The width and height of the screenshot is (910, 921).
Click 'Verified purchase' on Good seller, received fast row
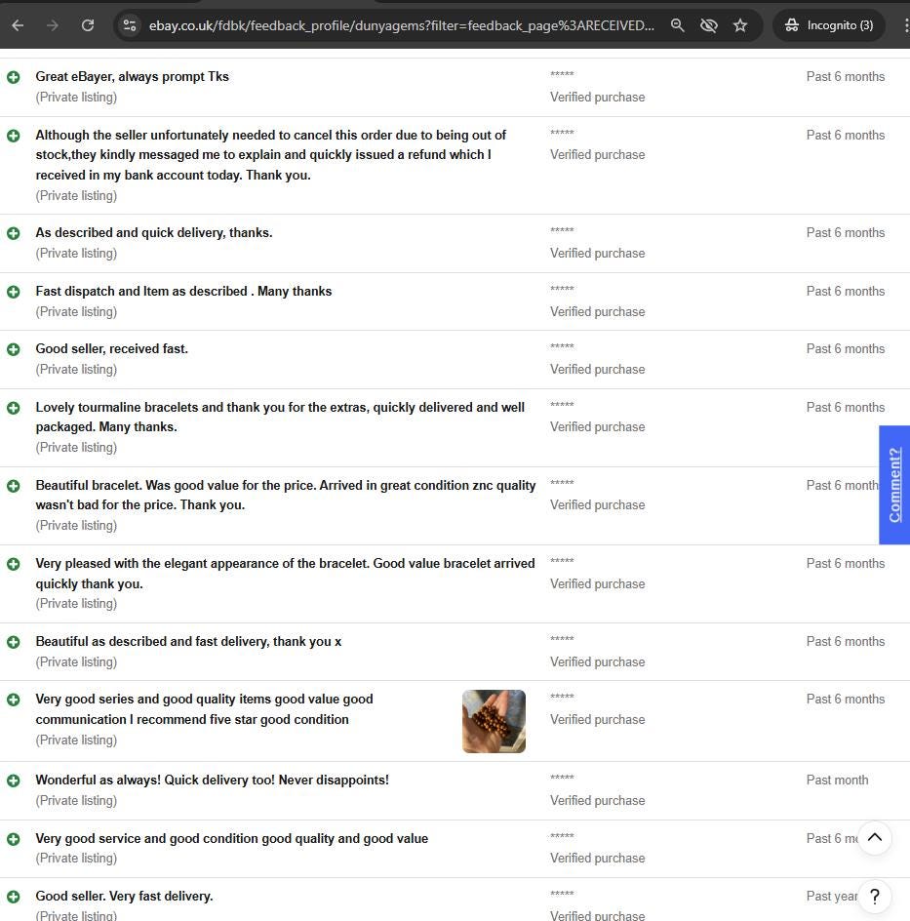(x=597, y=370)
